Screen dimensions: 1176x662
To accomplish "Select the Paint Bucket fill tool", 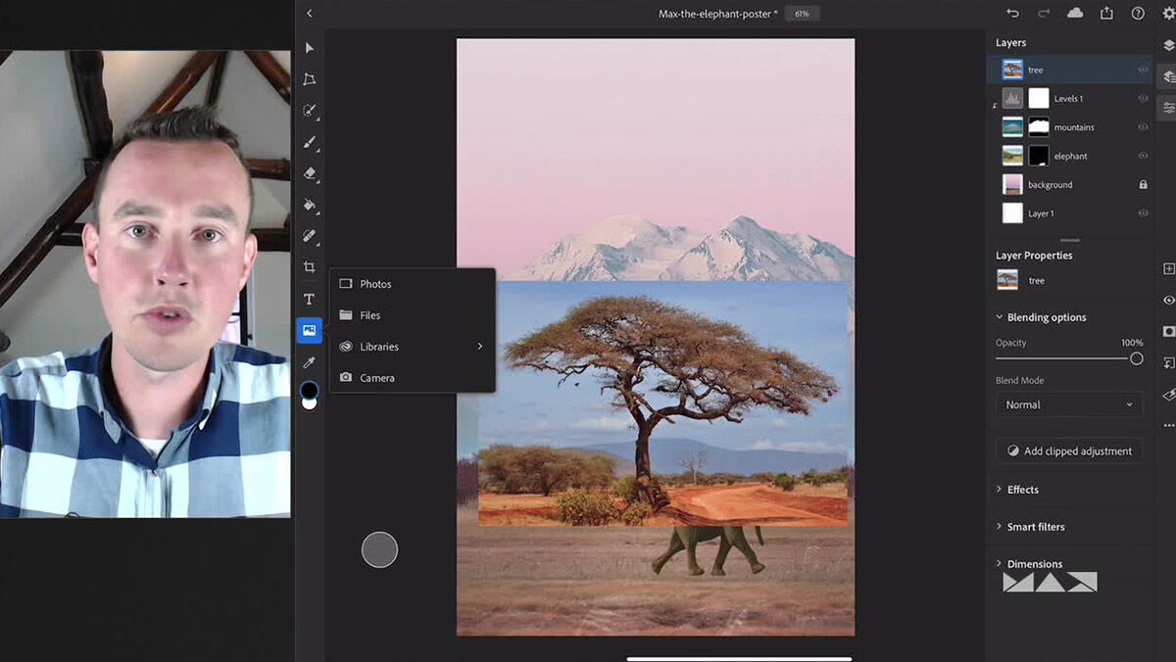I will 310,205.
